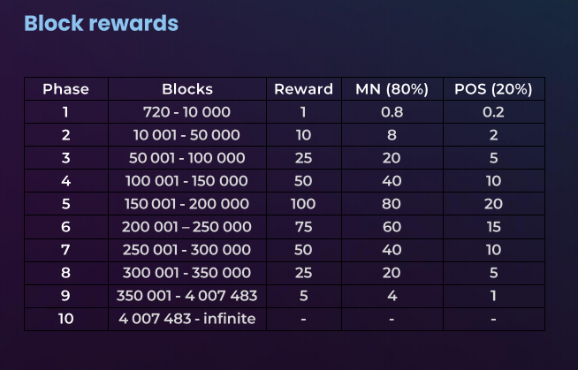The width and height of the screenshot is (578, 370).
Task: Select the 150 001 - 200 000 cell
Action: point(187,204)
